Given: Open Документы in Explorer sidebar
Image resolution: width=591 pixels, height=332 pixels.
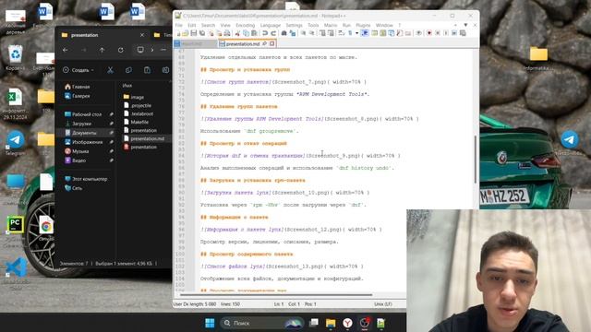Looking at the screenshot, I should point(84,133).
